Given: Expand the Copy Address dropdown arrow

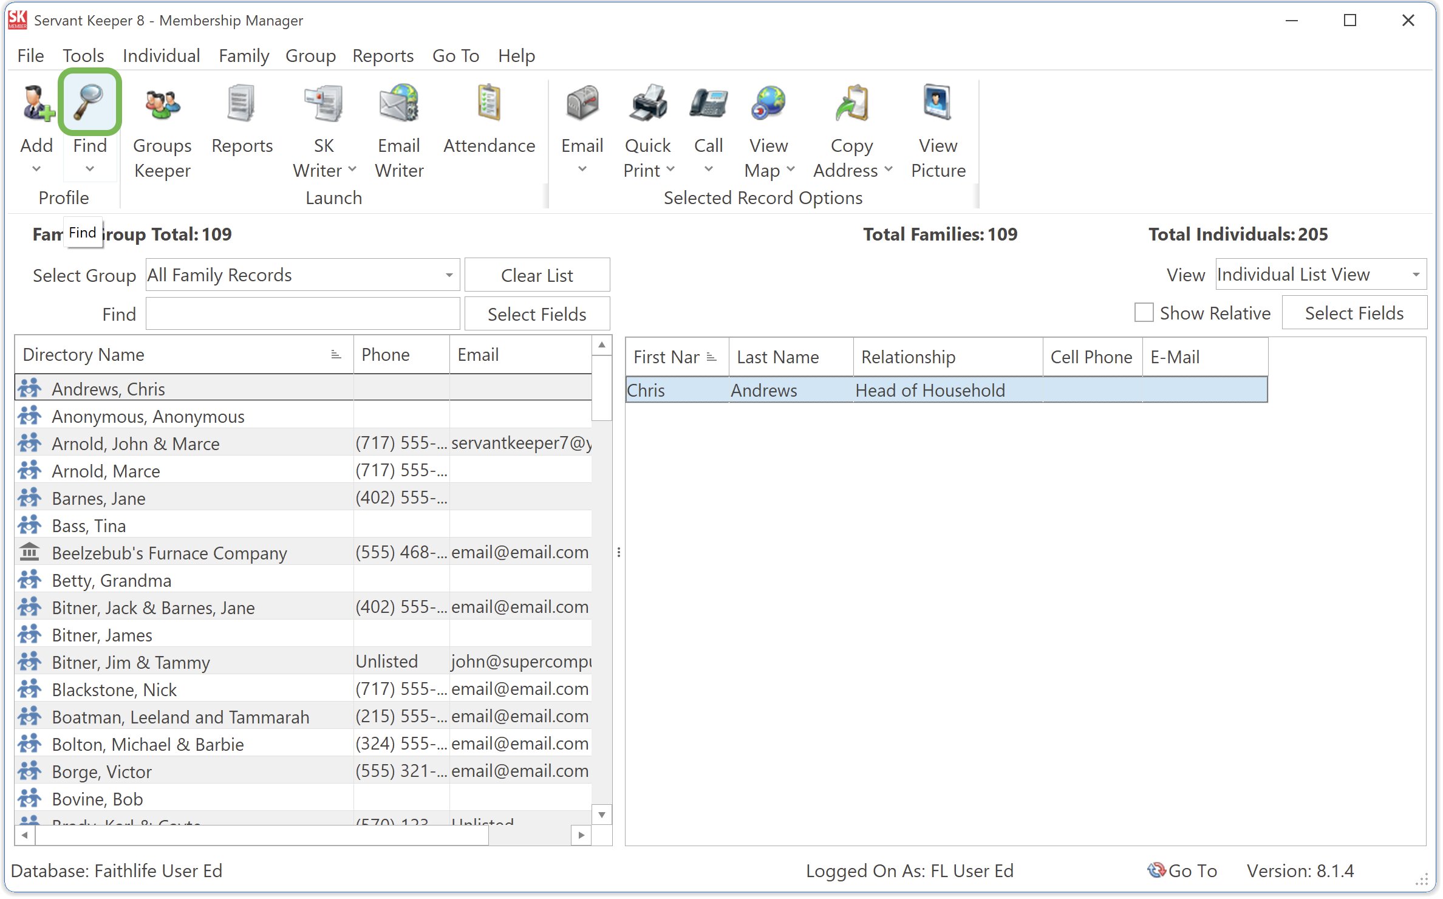Looking at the screenshot, I should click(889, 170).
